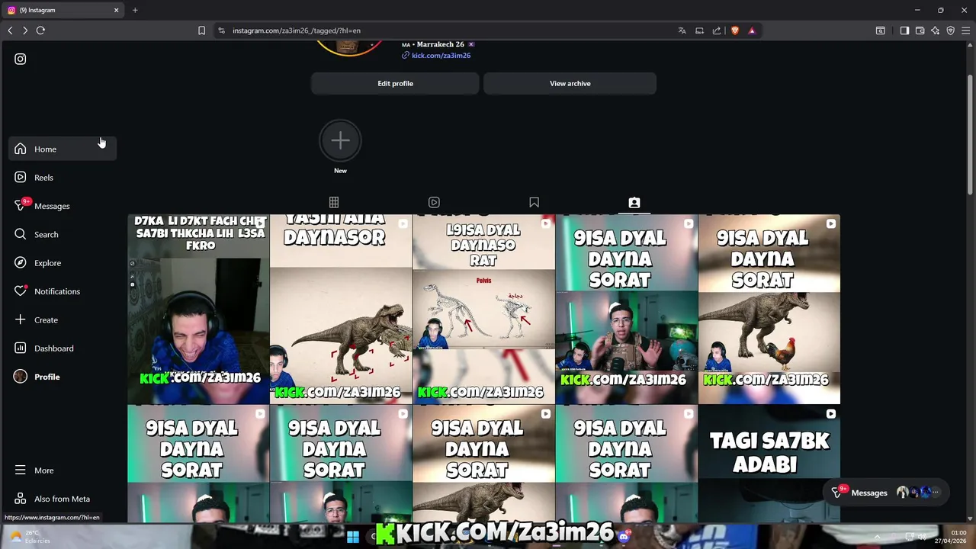Open the tab search icon in toolbar
Screen dimensions: 976x549
point(880,30)
